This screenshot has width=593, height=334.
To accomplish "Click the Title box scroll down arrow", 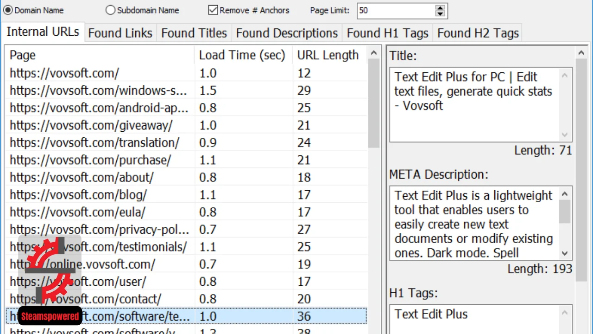I will coord(565,135).
